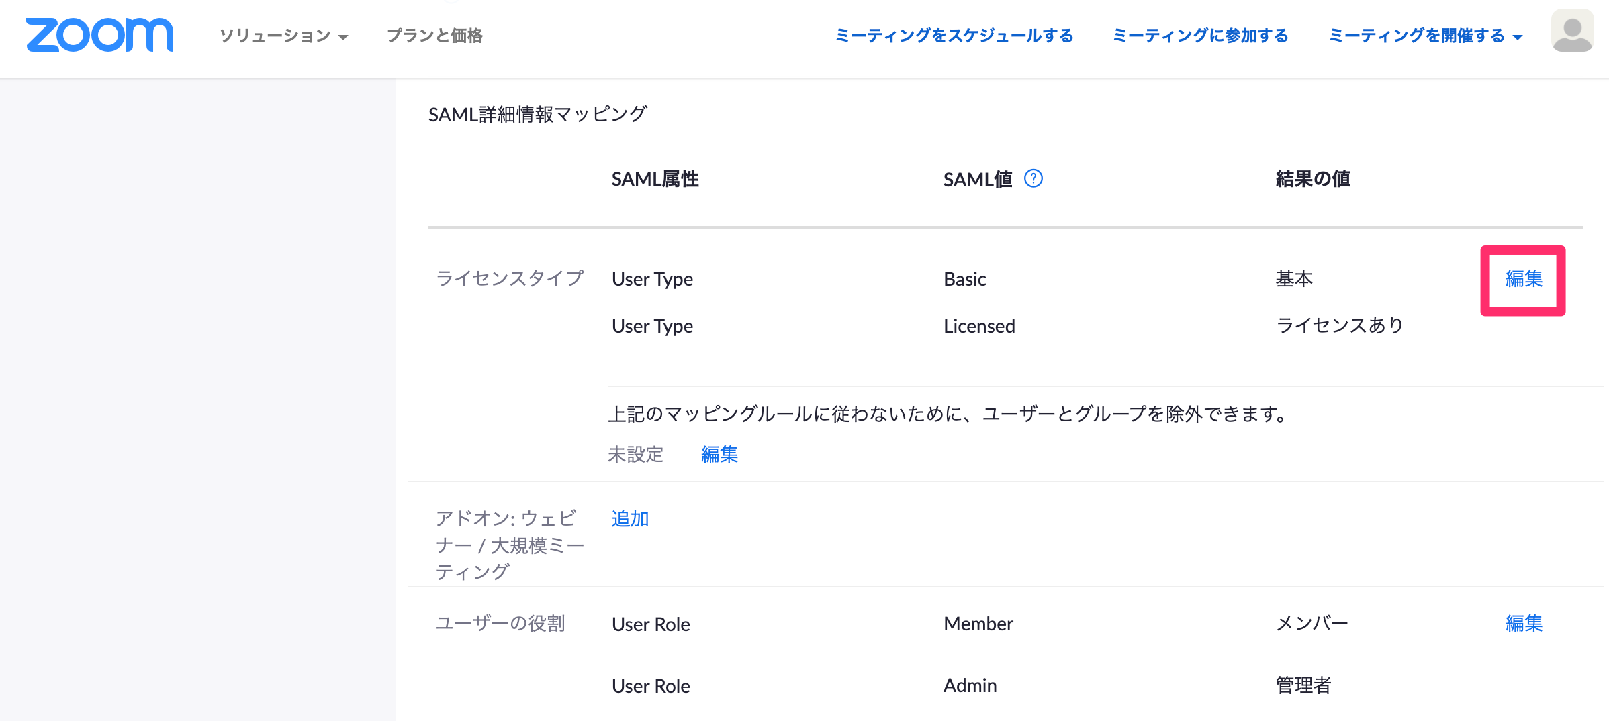
Task: Select the Licensed SAML value
Action: [979, 326]
